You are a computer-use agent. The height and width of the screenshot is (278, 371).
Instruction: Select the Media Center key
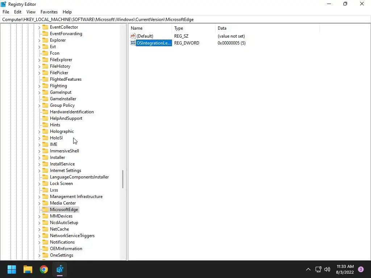(x=63, y=203)
